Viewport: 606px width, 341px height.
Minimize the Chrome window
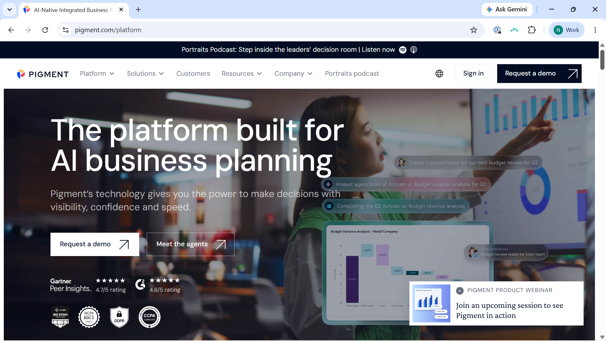pos(551,9)
